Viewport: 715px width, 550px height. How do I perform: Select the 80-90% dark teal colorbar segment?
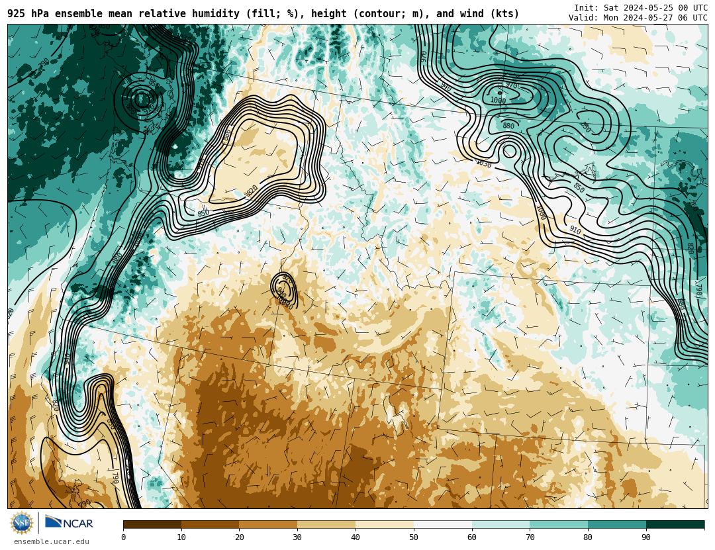click(x=617, y=525)
